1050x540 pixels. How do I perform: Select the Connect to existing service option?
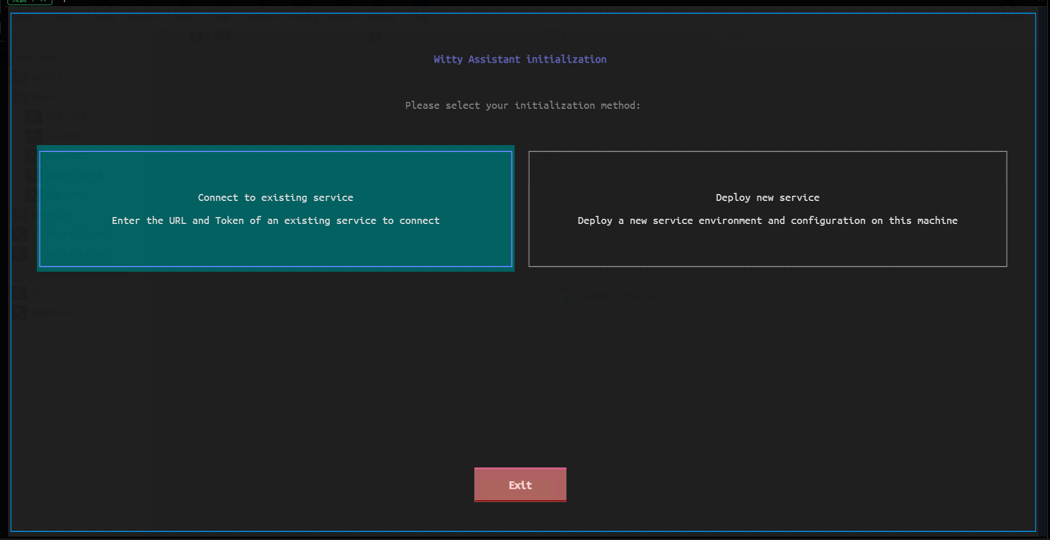[275, 209]
